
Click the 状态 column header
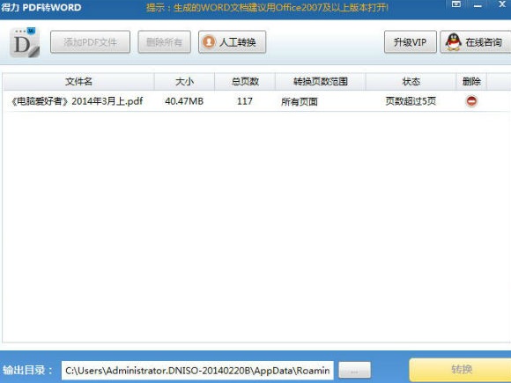411,81
